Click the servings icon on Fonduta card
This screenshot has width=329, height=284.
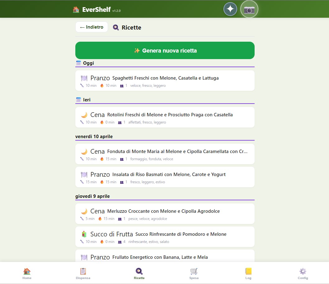pyautogui.click(x=122, y=159)
